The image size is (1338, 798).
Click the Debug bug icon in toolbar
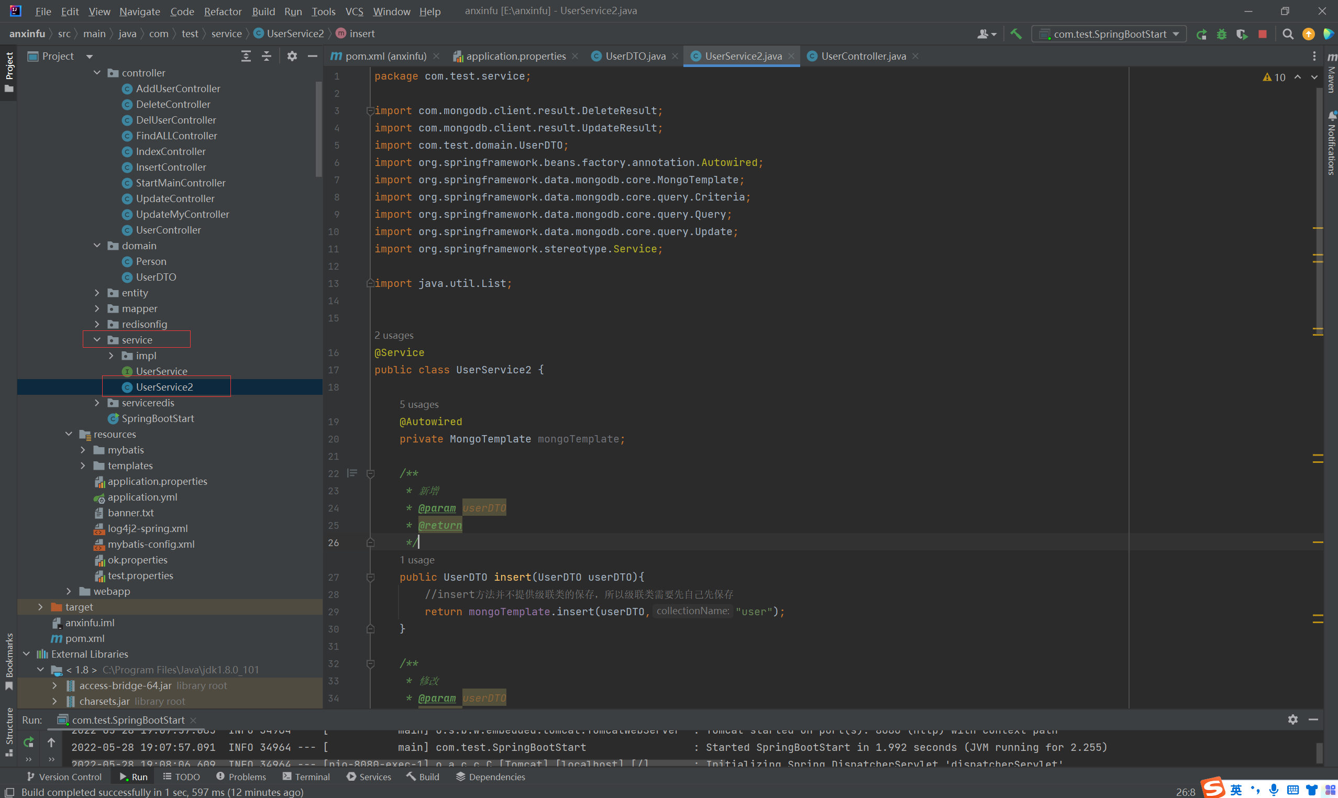tap(1221, 34)
